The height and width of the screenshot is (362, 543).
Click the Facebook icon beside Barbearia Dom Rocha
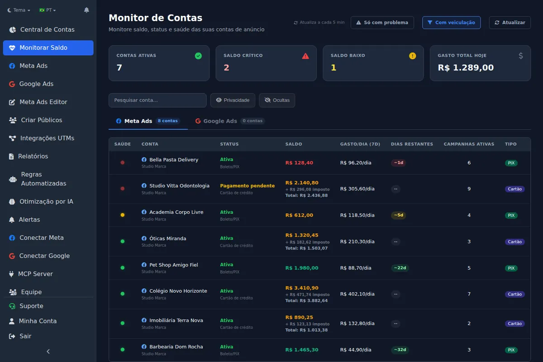pyautogui.click(x=144, y=347)
